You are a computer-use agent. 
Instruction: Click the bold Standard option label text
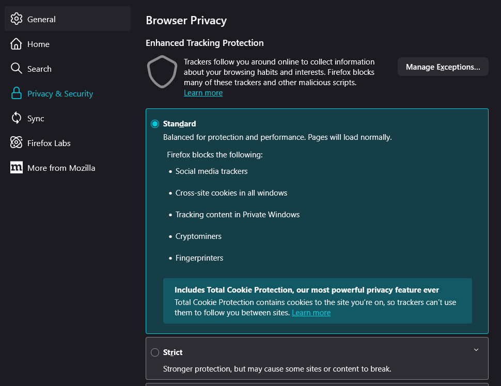[x=179, y=124]
